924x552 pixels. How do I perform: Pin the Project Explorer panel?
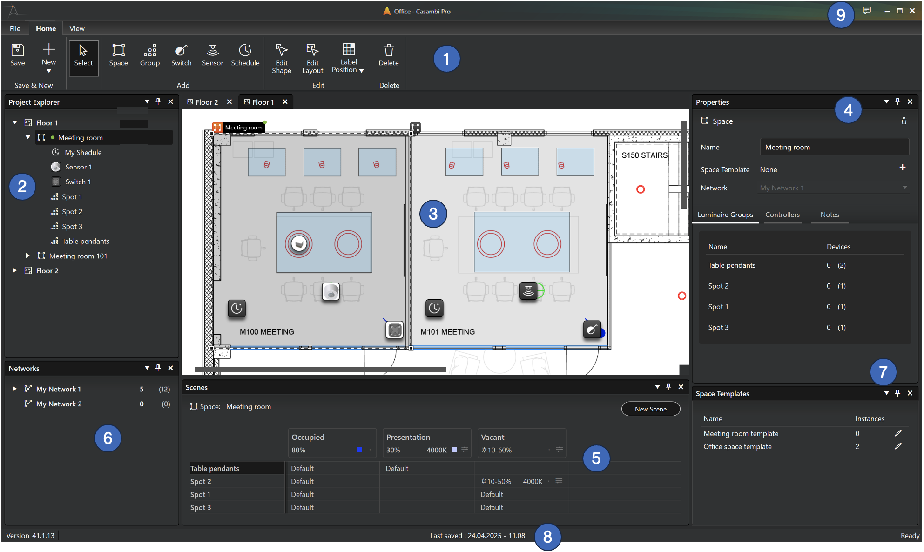click(158, 101)
